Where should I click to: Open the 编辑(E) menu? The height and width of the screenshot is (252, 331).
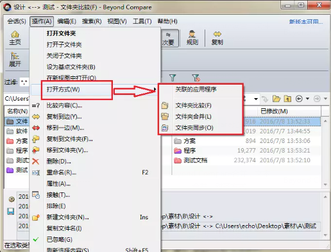67,21
